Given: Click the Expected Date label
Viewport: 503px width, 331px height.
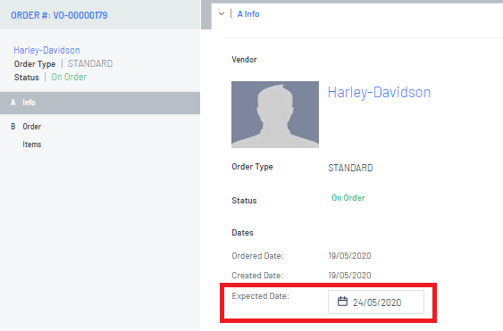Looking at the screenshot, I should click(x=261, y=295).
